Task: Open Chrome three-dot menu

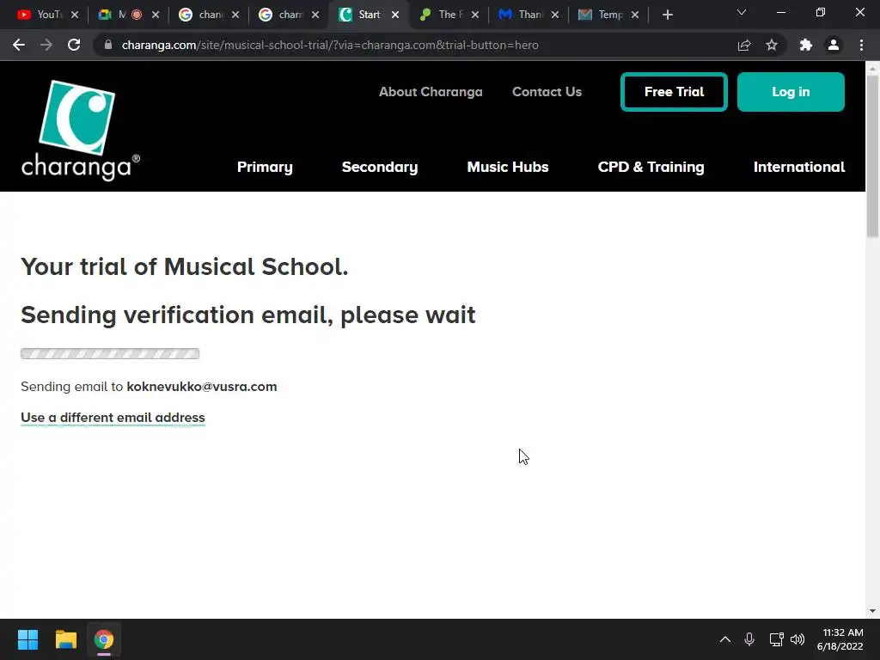Action: click(861, 45)
